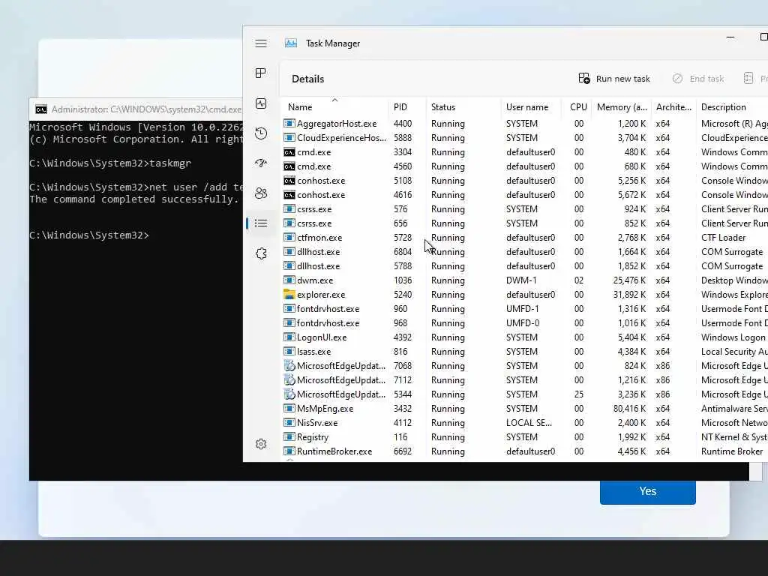
Task: Click the MsMpEng.exe process icon
Action: pyautogui.click(x=289, y=409)
